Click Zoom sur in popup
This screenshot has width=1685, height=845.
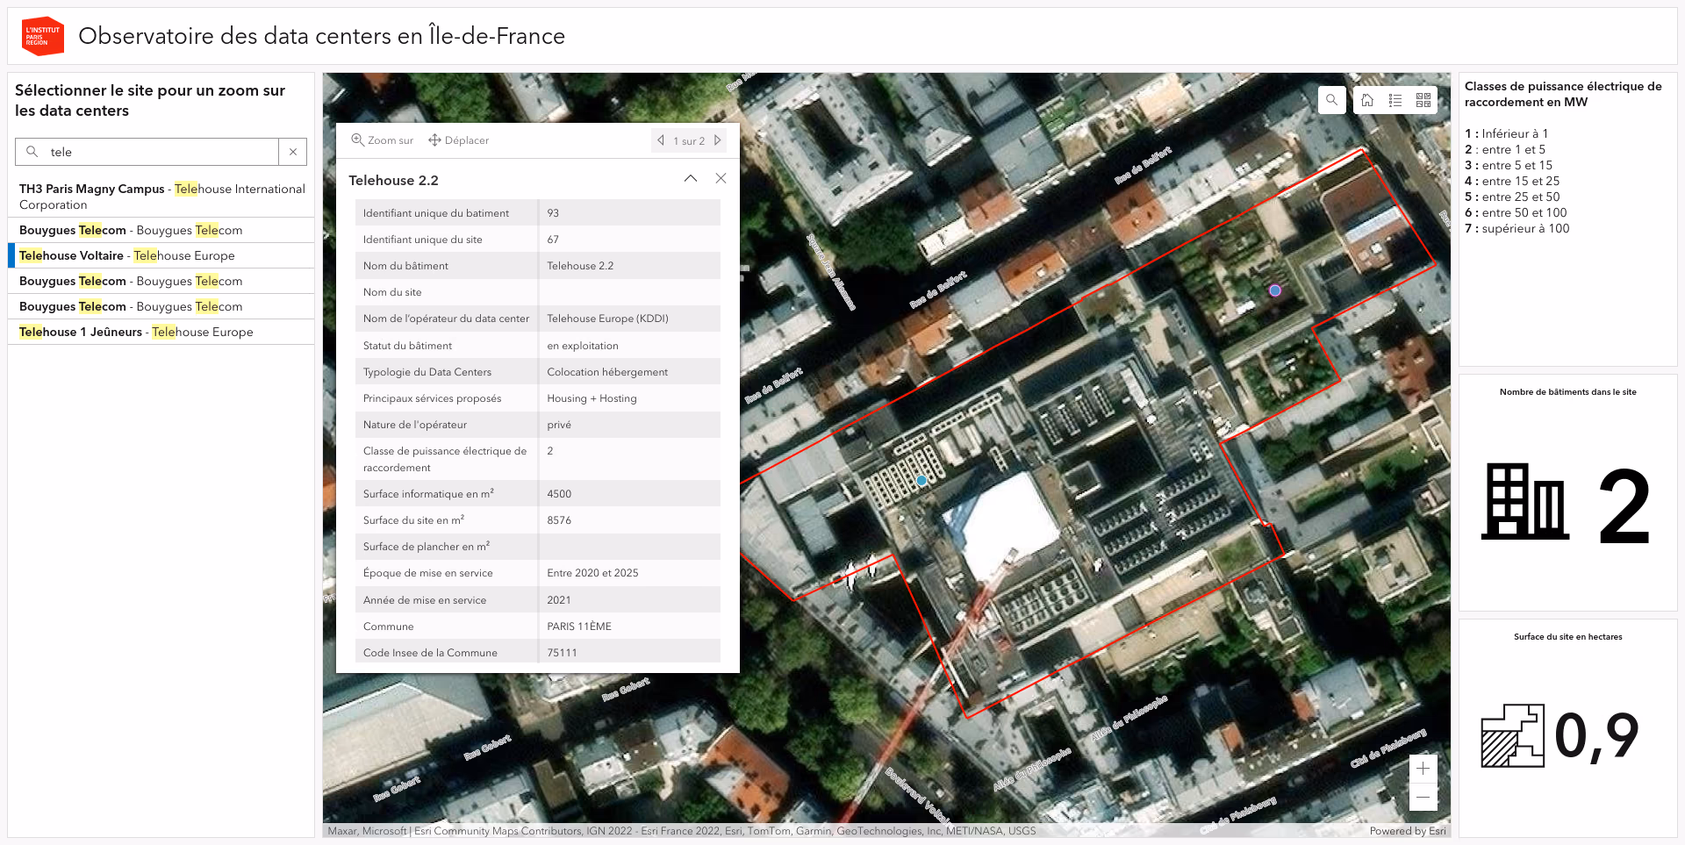383,140
